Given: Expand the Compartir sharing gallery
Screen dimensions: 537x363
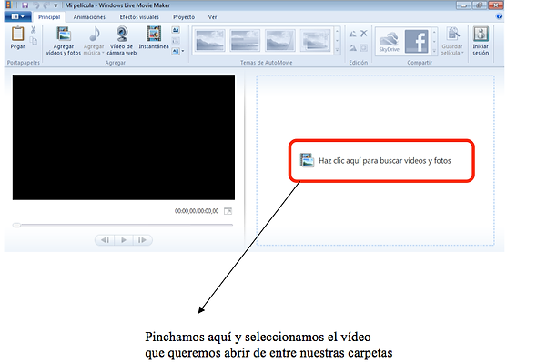Looking at the screenshot, I should pyautogui.click(x=434, y=51).
